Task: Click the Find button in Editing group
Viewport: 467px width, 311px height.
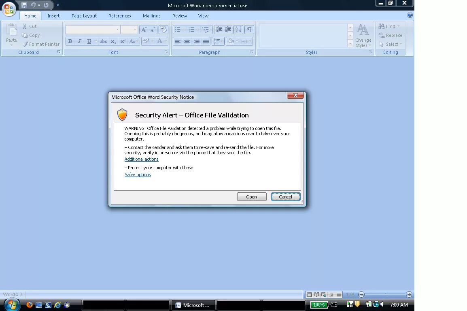Action: (388, 26)
